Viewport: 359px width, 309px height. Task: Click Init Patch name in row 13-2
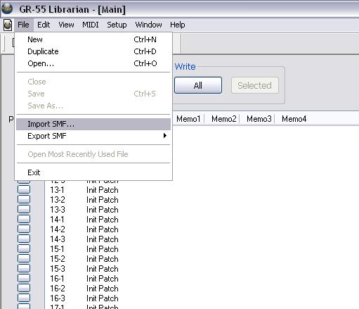pos(103,200)
